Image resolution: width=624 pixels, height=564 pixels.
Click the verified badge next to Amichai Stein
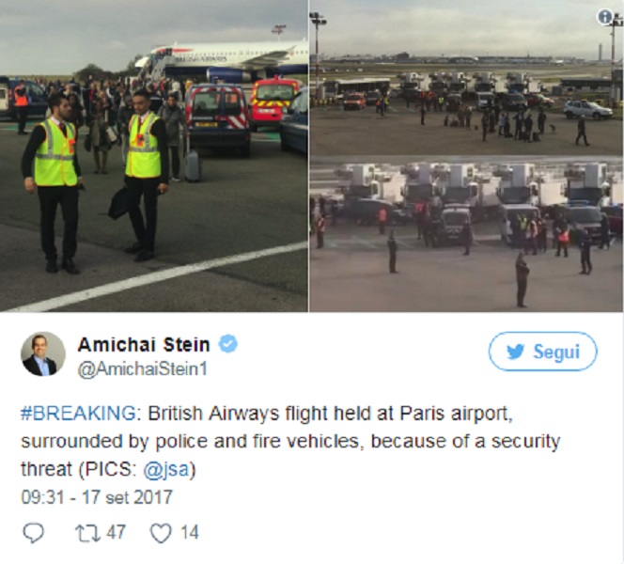pyautogui.click(x=228, y=344)
